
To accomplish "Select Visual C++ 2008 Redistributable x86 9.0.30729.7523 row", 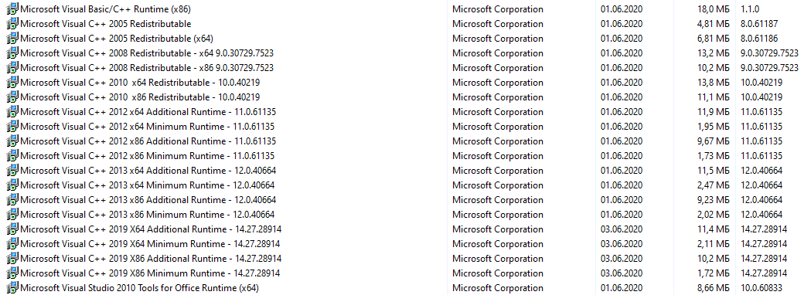I will (147, 68).
